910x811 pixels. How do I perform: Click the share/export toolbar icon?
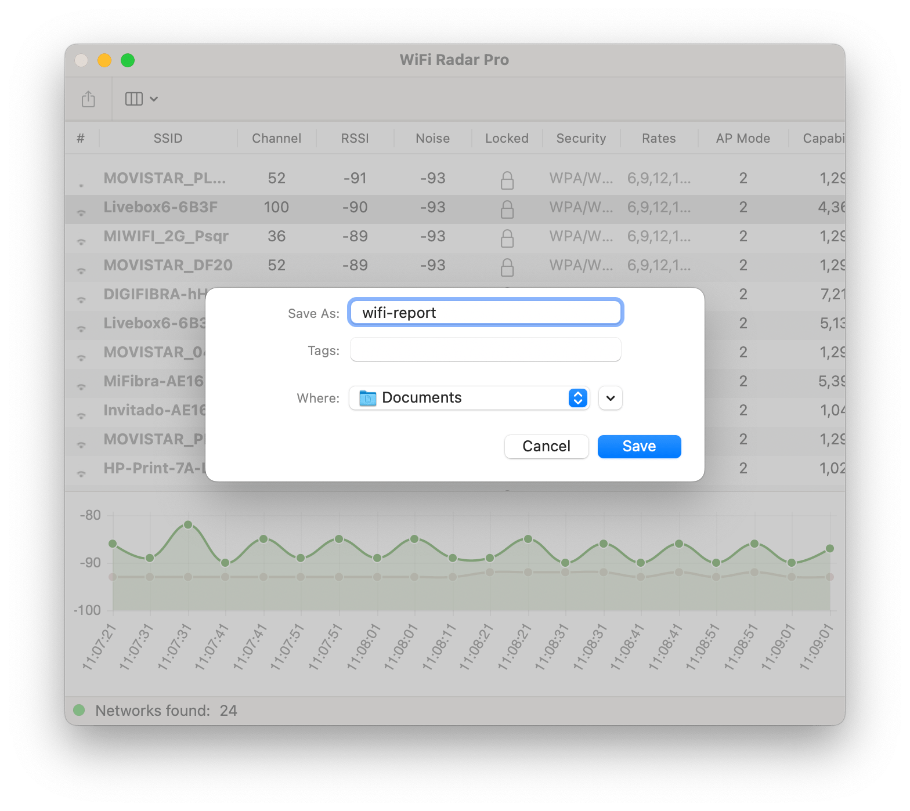[88, 99]
